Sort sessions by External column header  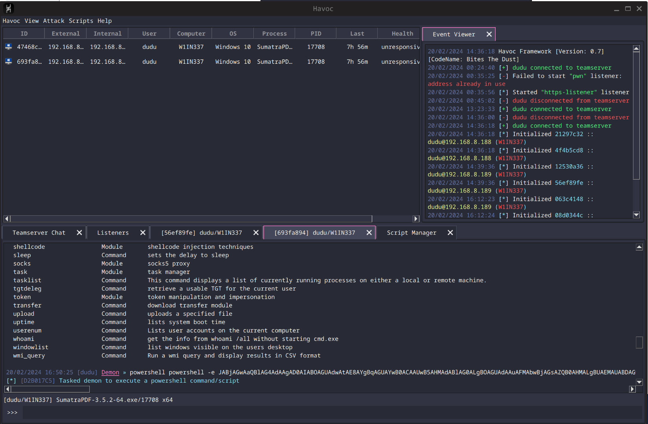point(66,33)
